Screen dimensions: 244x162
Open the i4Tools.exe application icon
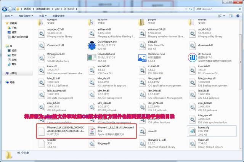[x=193, y=58]
